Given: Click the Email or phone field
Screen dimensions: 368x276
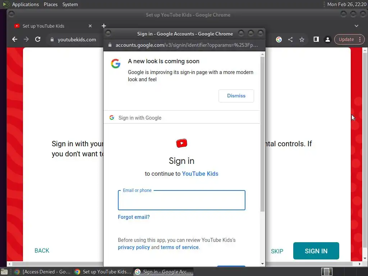Looking at the screenshot, I should coord(181,200).
